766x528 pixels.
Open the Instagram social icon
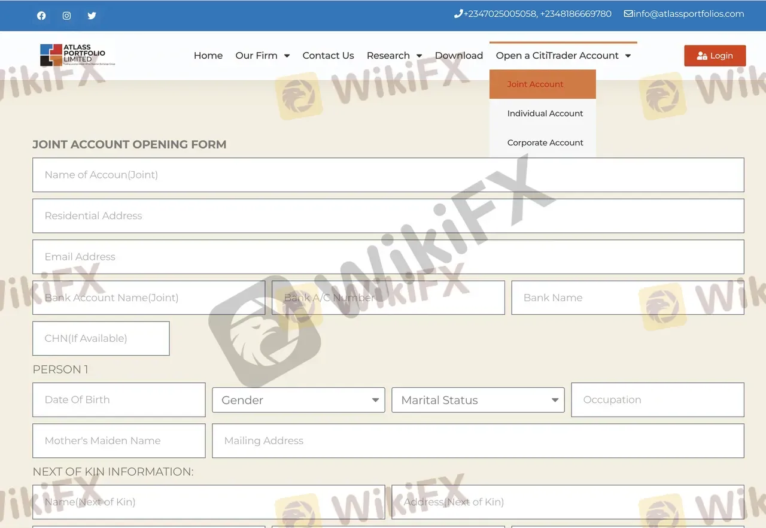(x=66, y=16)
